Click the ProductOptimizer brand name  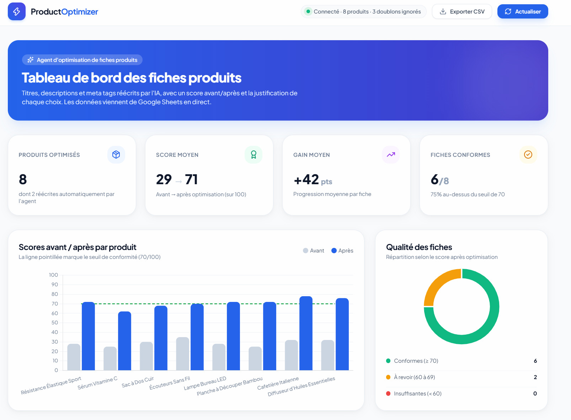click(64, 12)
